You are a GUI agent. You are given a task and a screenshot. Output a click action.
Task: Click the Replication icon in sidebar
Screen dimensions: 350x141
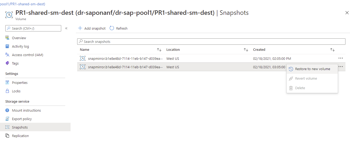pyautogui.click(x=7, y=136)
